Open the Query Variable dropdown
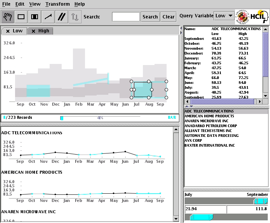270x223 pixels. tap(224, 16)
